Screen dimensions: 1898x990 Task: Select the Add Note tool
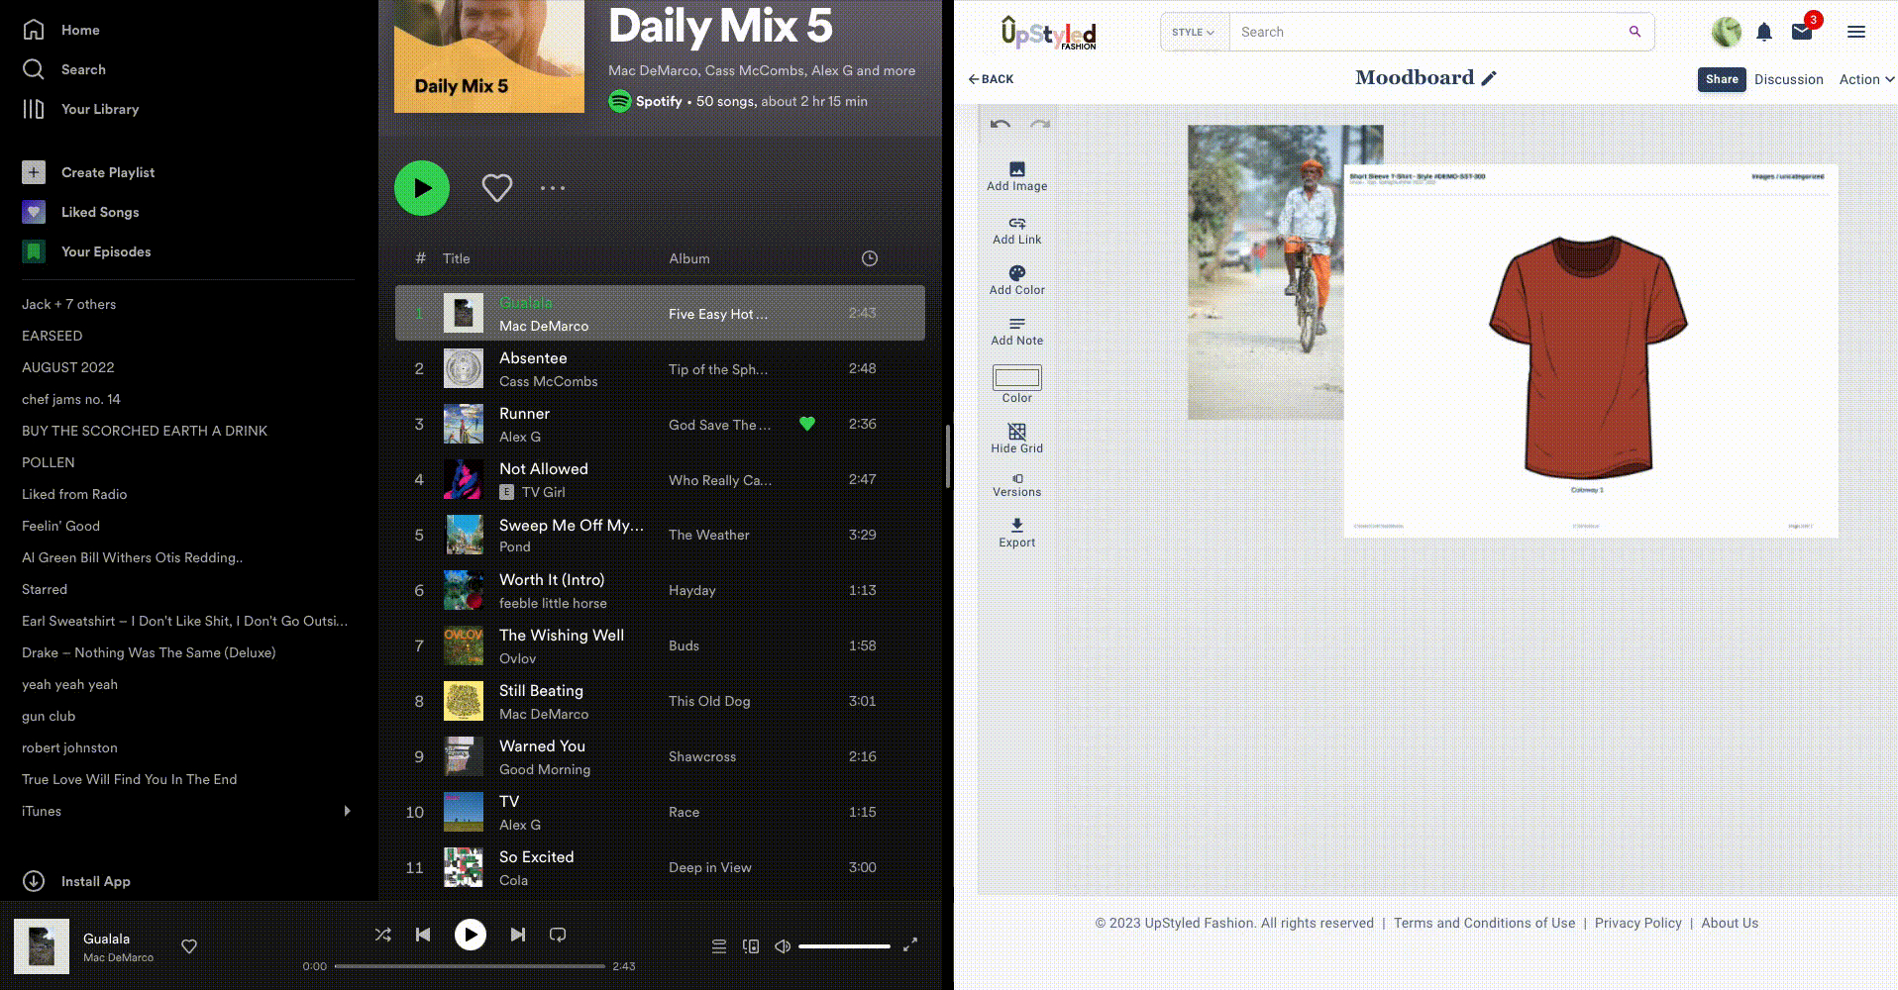1016,324
